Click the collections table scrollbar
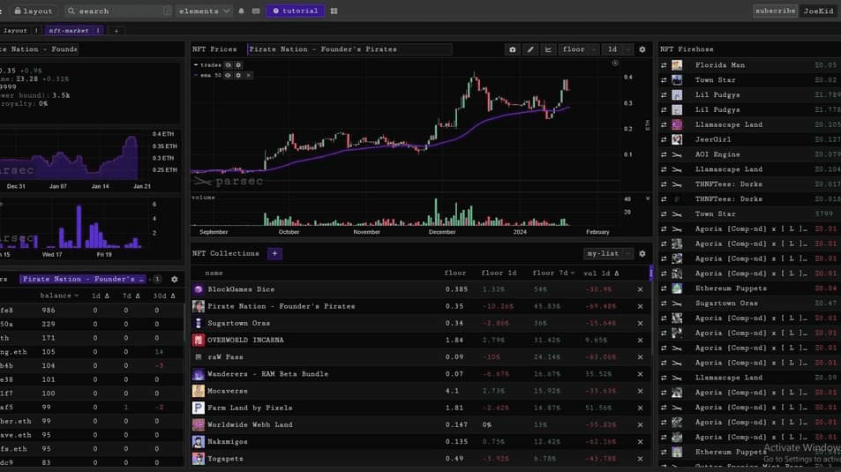Viewport: 841px width, 472px height. pos(651,273)
